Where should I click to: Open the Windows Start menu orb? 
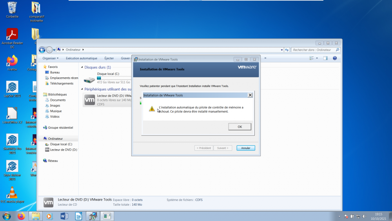click(7, 216)
